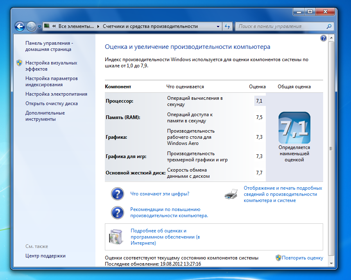Close the window with the red X
The height and width of the screenshot is (280, 351).
tap(325, 11)
